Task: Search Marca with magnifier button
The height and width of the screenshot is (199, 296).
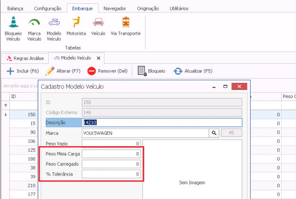Action: (x=214, y=133)
